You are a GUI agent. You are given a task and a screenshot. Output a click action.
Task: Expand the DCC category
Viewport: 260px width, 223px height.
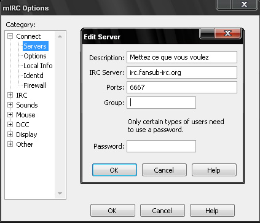click(x=10, y=125)
